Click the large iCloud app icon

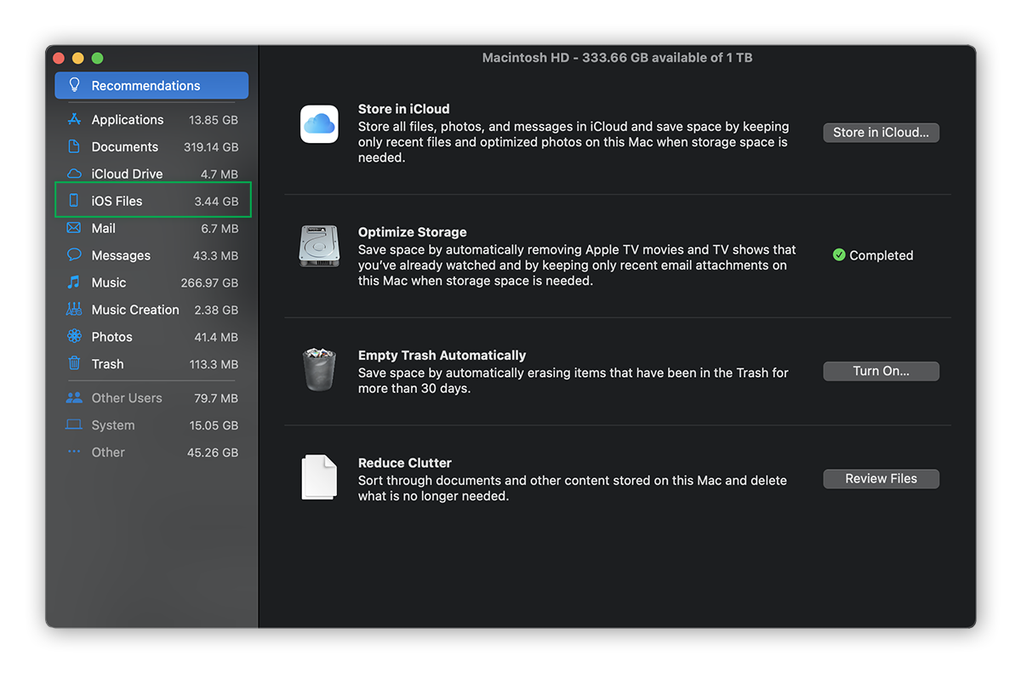coord(319,124)
